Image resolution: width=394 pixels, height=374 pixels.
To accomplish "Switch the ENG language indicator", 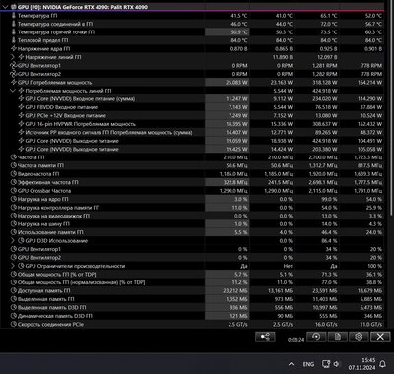I will click(x=308, y=364).
